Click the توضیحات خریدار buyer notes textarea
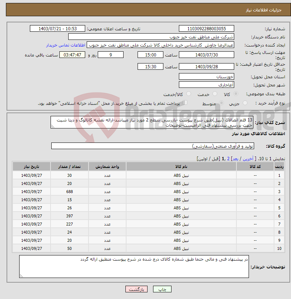The width and height of the screenshot is (291, 299). tap(134, 267)
